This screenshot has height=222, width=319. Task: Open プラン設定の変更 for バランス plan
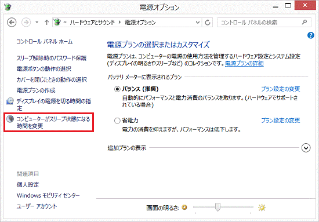(281, 89)
